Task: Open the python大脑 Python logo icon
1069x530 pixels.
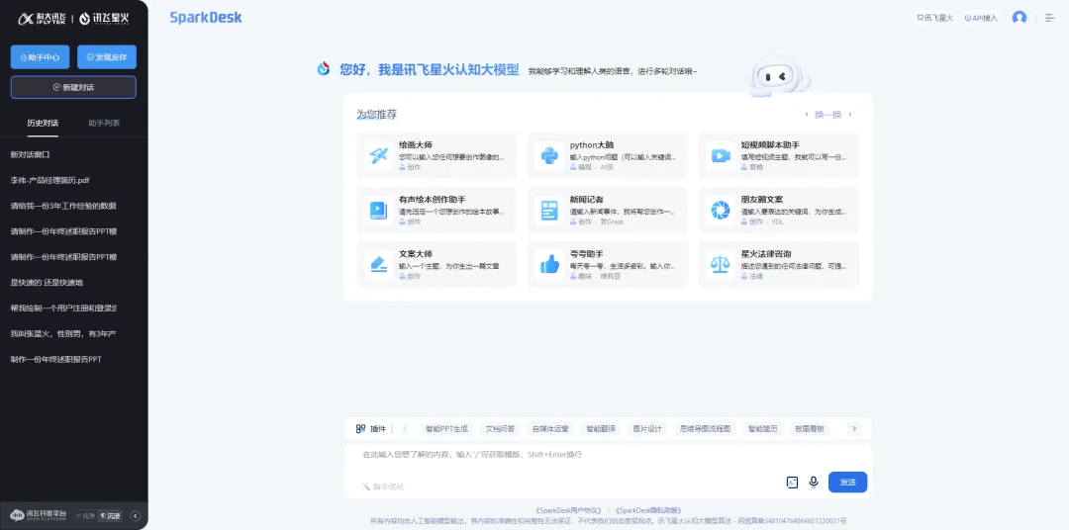Action: point(549,155)
